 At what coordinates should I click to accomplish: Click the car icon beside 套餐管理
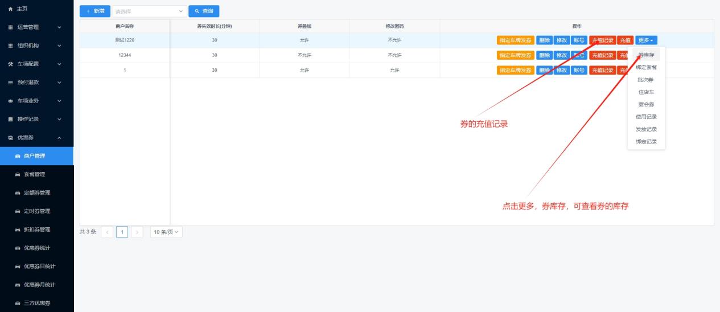[x=18, y=174]
